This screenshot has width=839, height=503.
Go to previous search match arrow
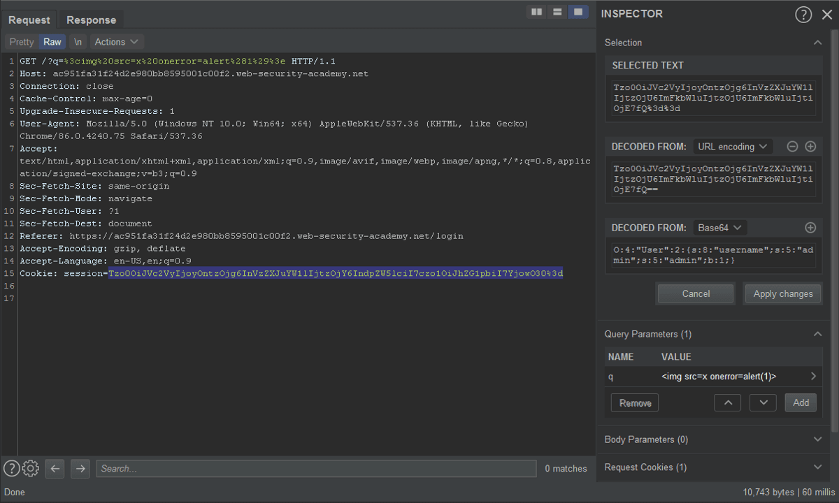[x=55, y=468]
